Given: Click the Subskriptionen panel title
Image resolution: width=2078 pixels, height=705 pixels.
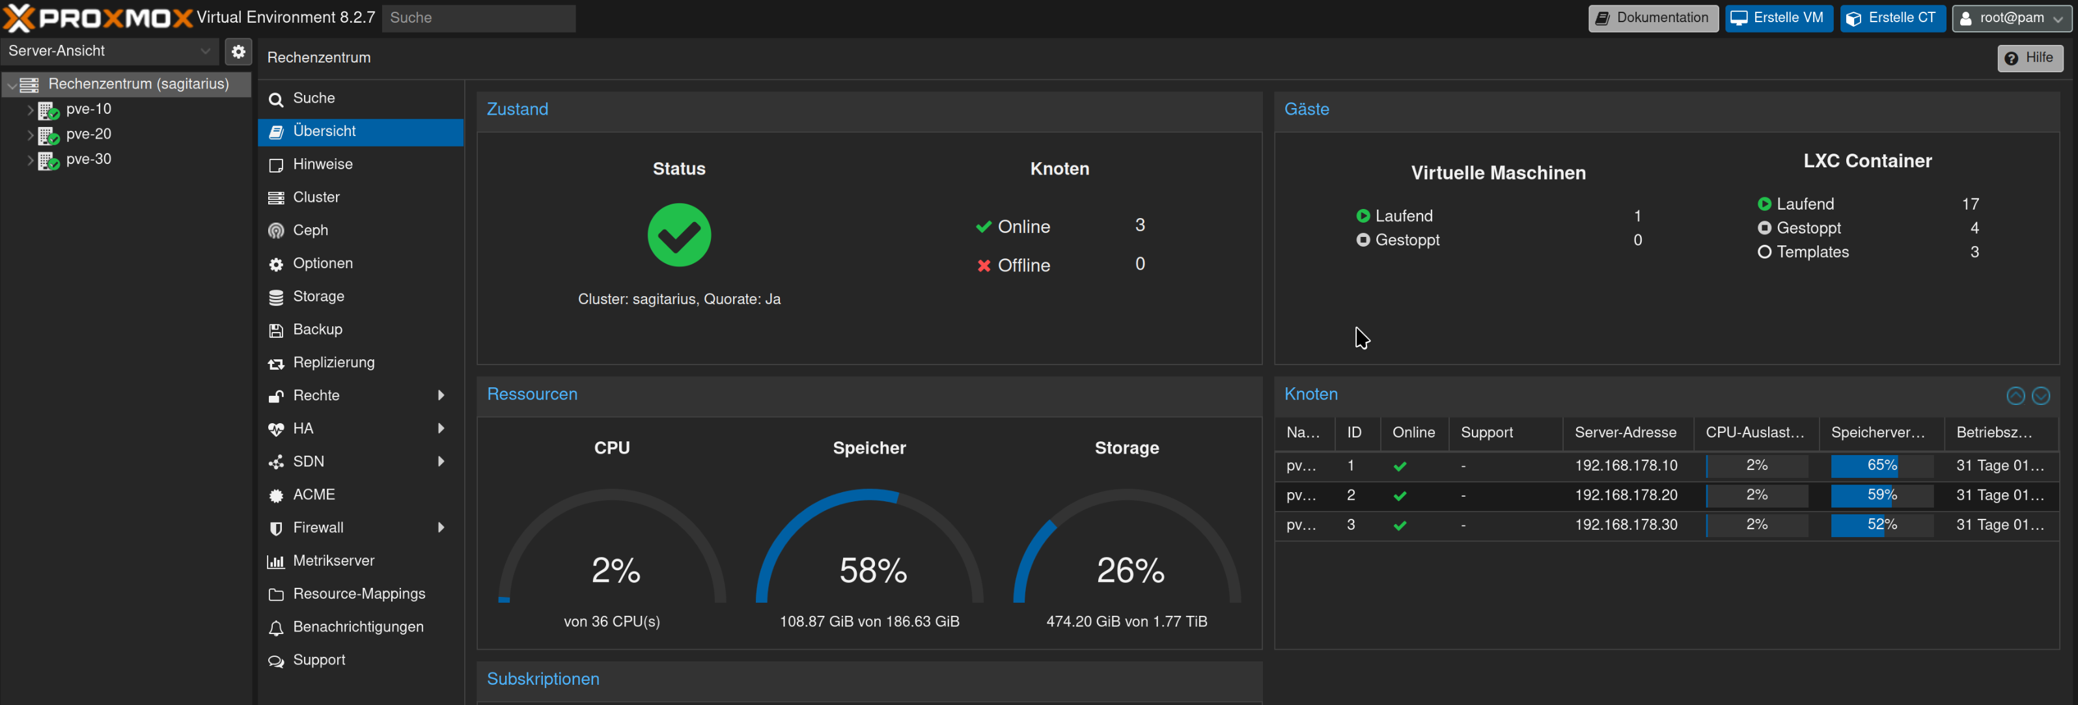Looking at the screenshot, I should [543, 679].
